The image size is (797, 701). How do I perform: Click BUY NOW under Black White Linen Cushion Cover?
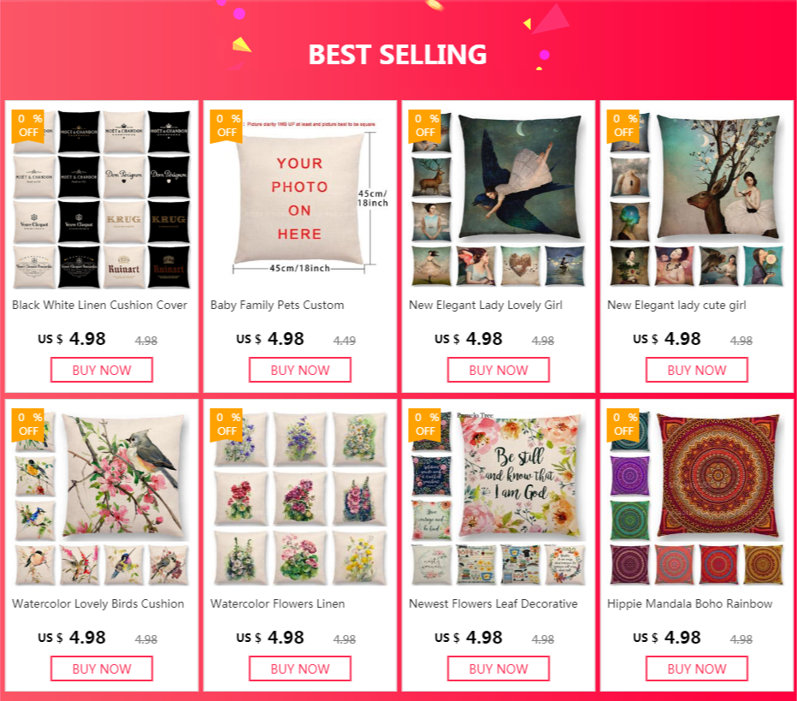pos(102,370)
